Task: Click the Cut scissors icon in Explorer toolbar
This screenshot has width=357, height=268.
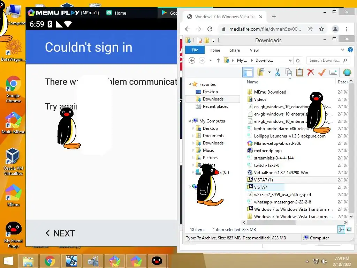Action: [277, 73]
